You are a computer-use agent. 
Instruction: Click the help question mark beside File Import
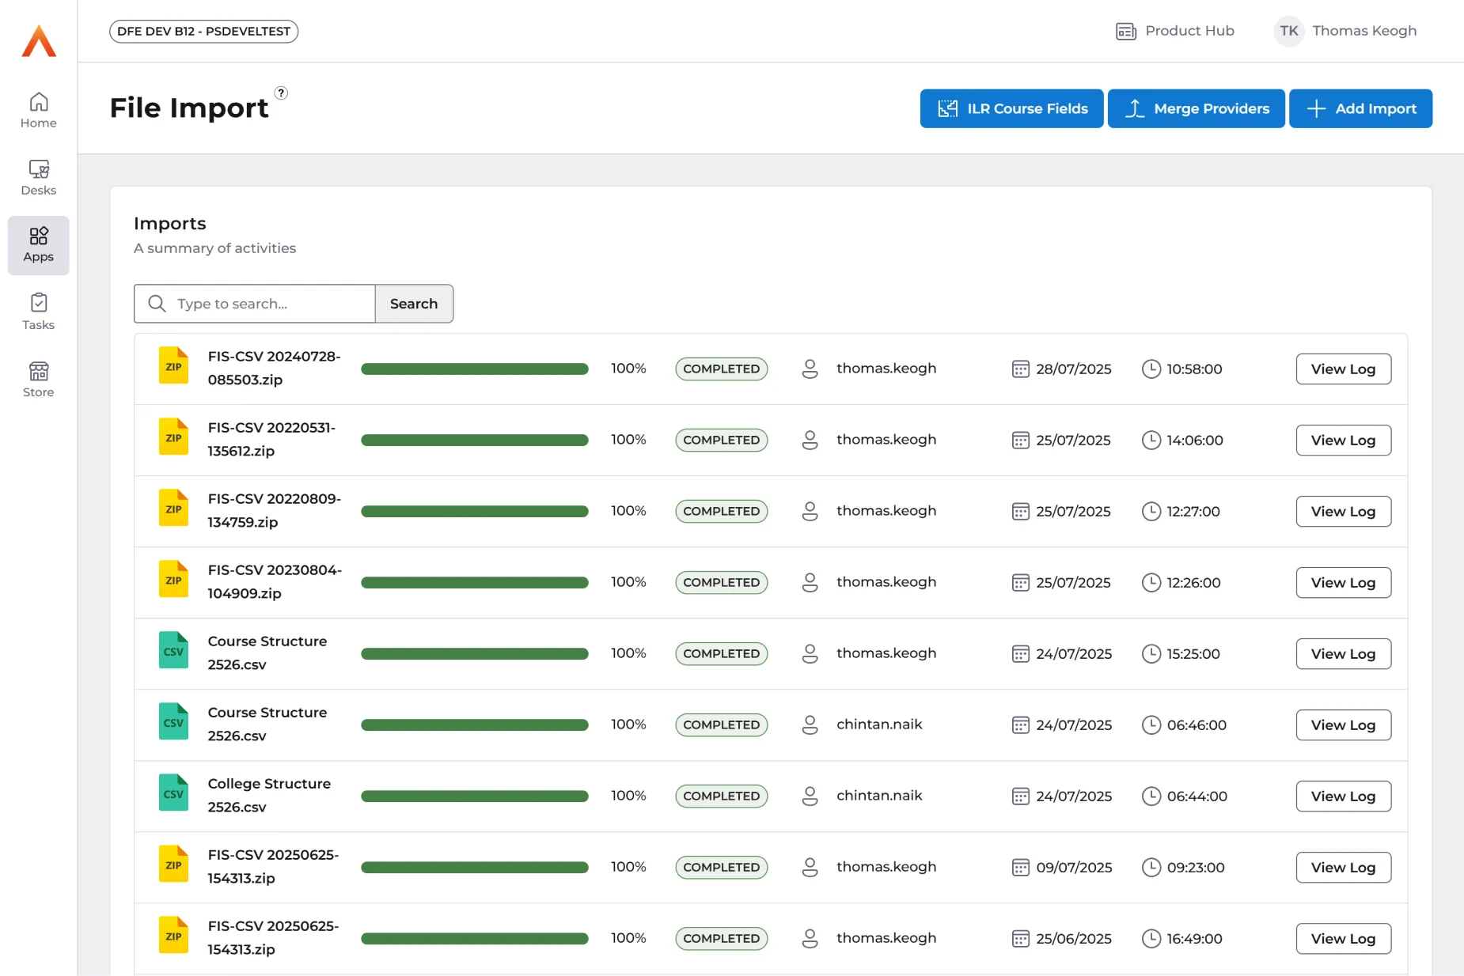(x=281, y=93)
